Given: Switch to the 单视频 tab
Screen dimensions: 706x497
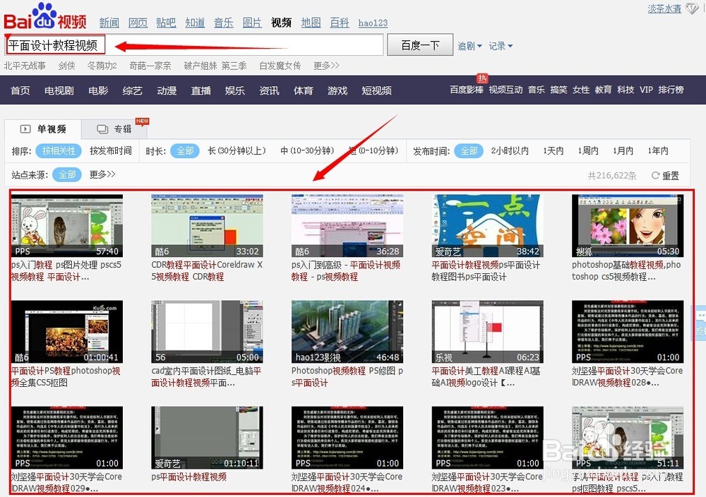Looking at the screenshot, I should [43, 129].
